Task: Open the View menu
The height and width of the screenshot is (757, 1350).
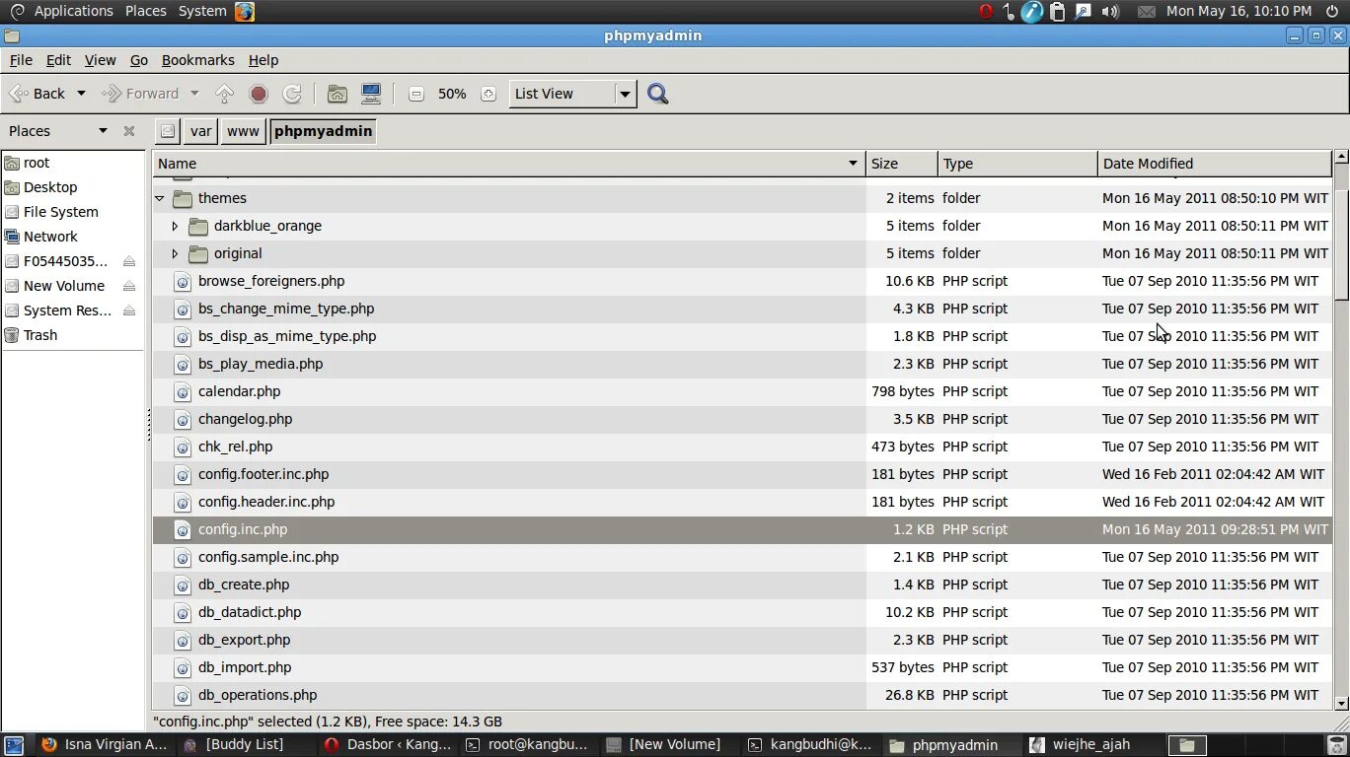Action: [x=100, y=60]
